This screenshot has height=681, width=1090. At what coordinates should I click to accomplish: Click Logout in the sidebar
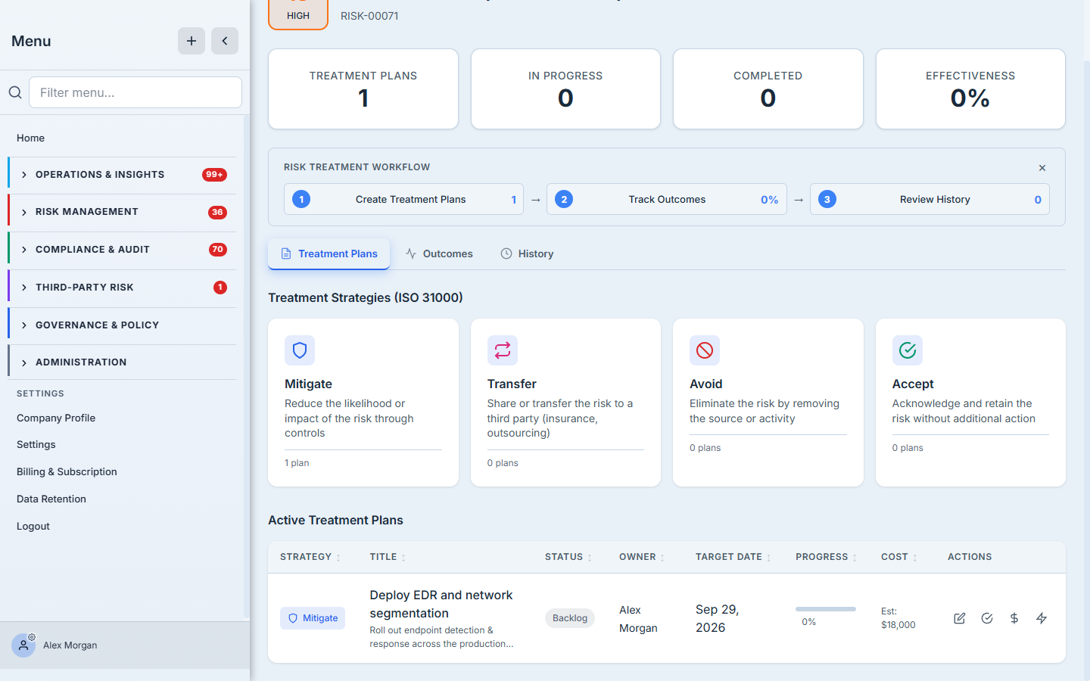point(33,526)
